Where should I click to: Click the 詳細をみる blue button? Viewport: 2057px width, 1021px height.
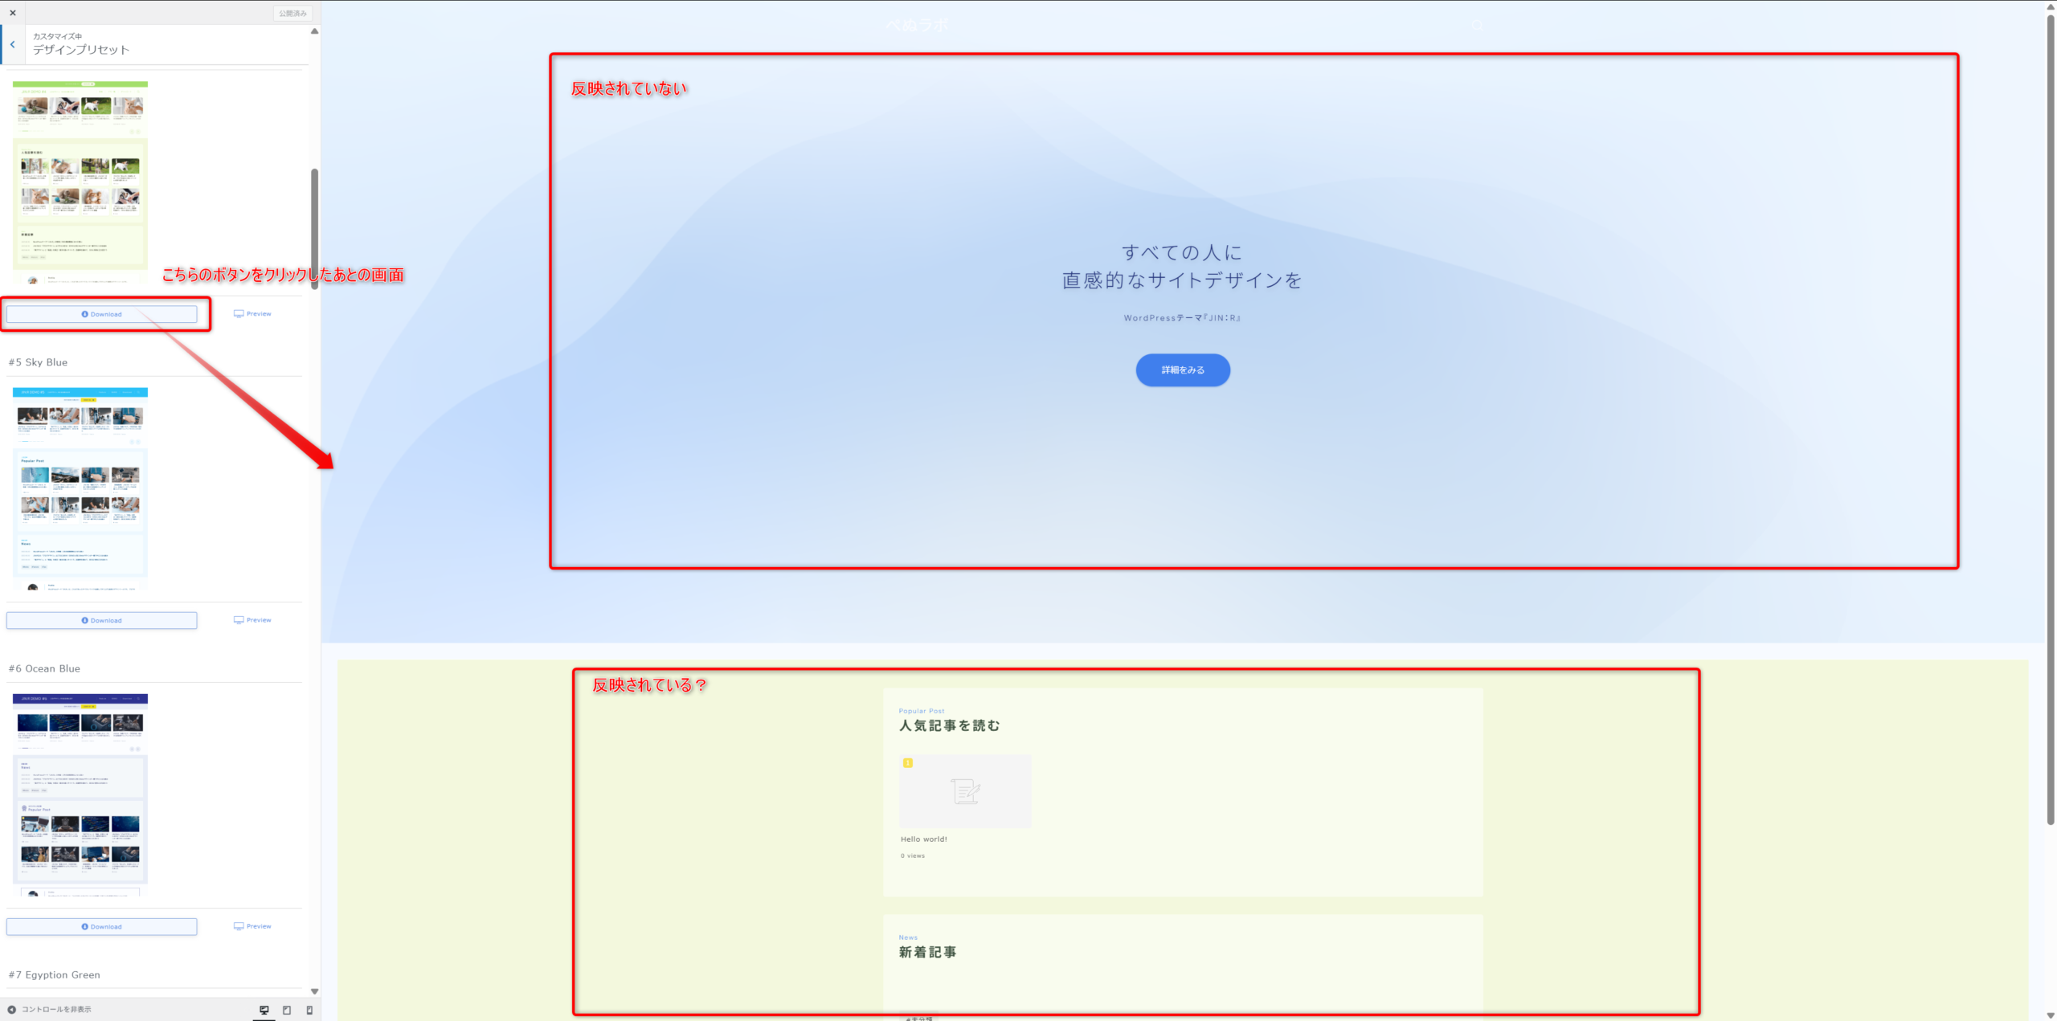tap(1182, 370)
